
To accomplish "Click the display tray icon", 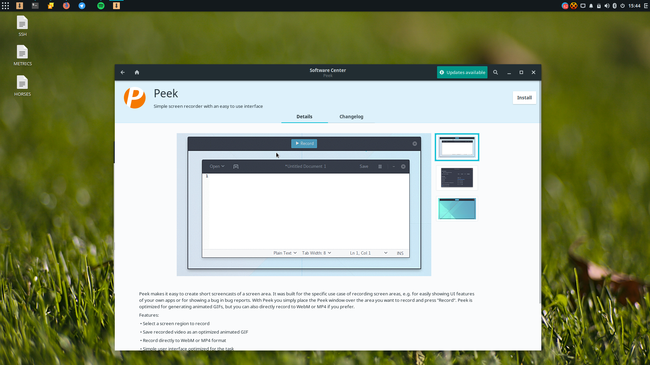I will point(583,6).
